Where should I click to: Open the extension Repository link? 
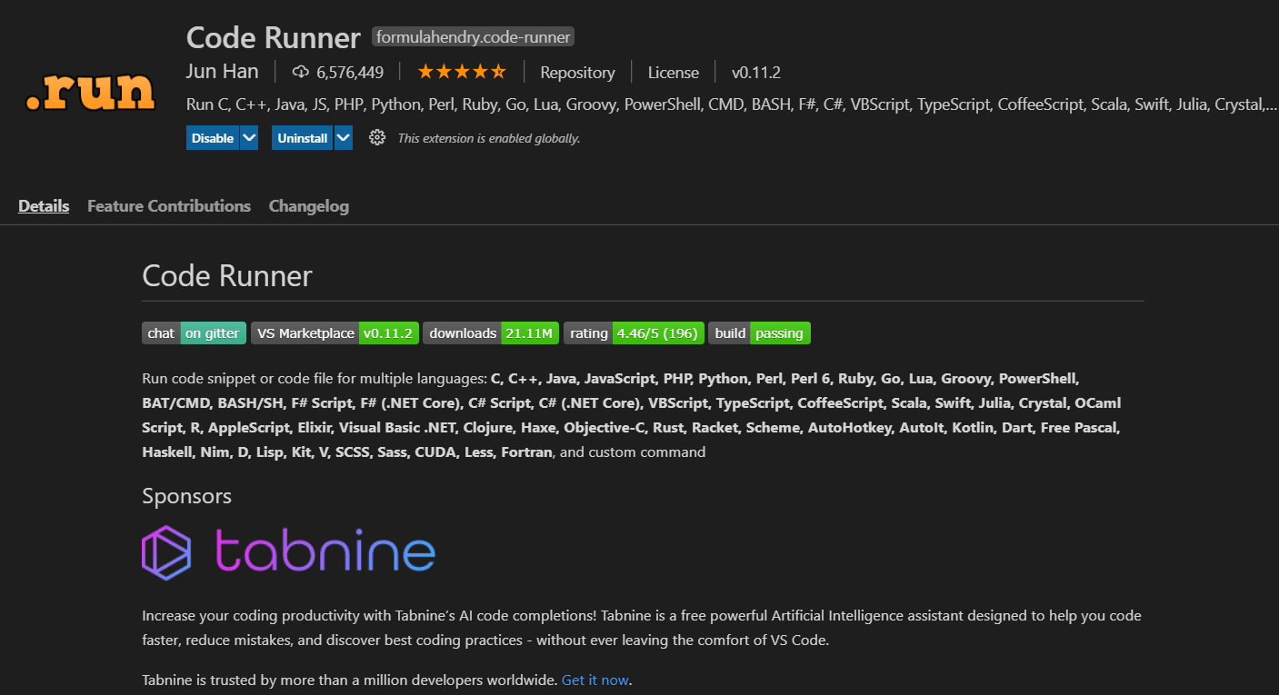coord(578,71)
